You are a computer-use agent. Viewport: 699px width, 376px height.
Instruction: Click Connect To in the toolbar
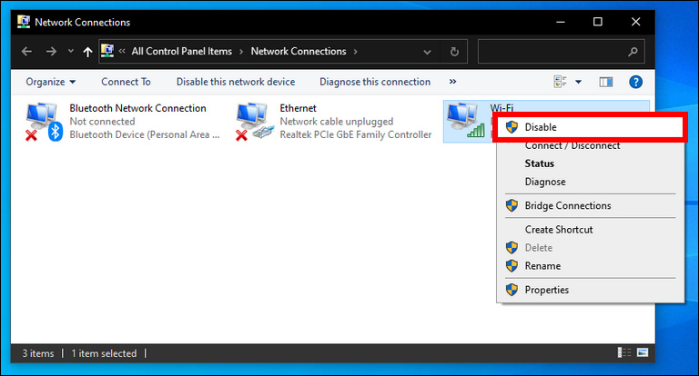coord(126,82)
